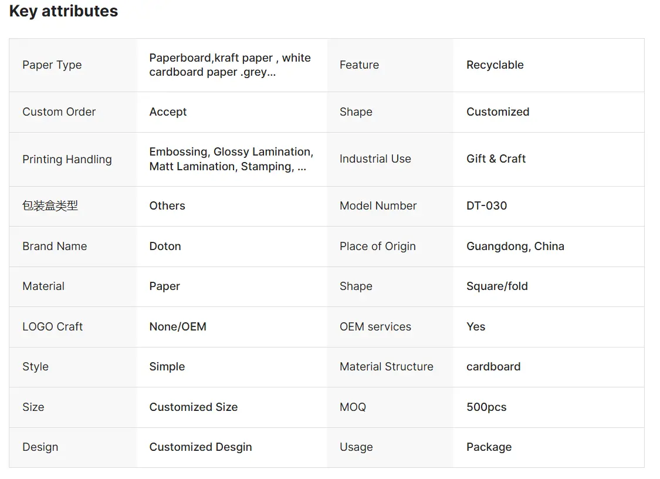Click the None/OEM LOGO Craft value

[178, 326]
